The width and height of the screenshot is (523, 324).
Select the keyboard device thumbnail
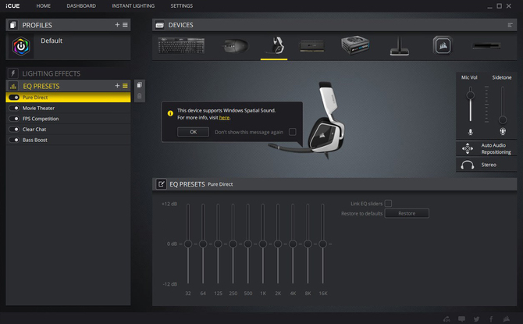tap(181, 45)
